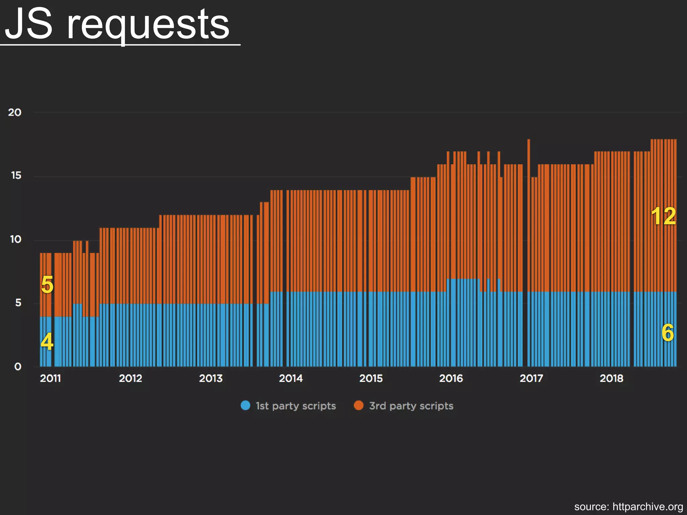Click the blue 1st party scripts legend dot
Viewport: 687px width, 515px height.
point(245,405)
